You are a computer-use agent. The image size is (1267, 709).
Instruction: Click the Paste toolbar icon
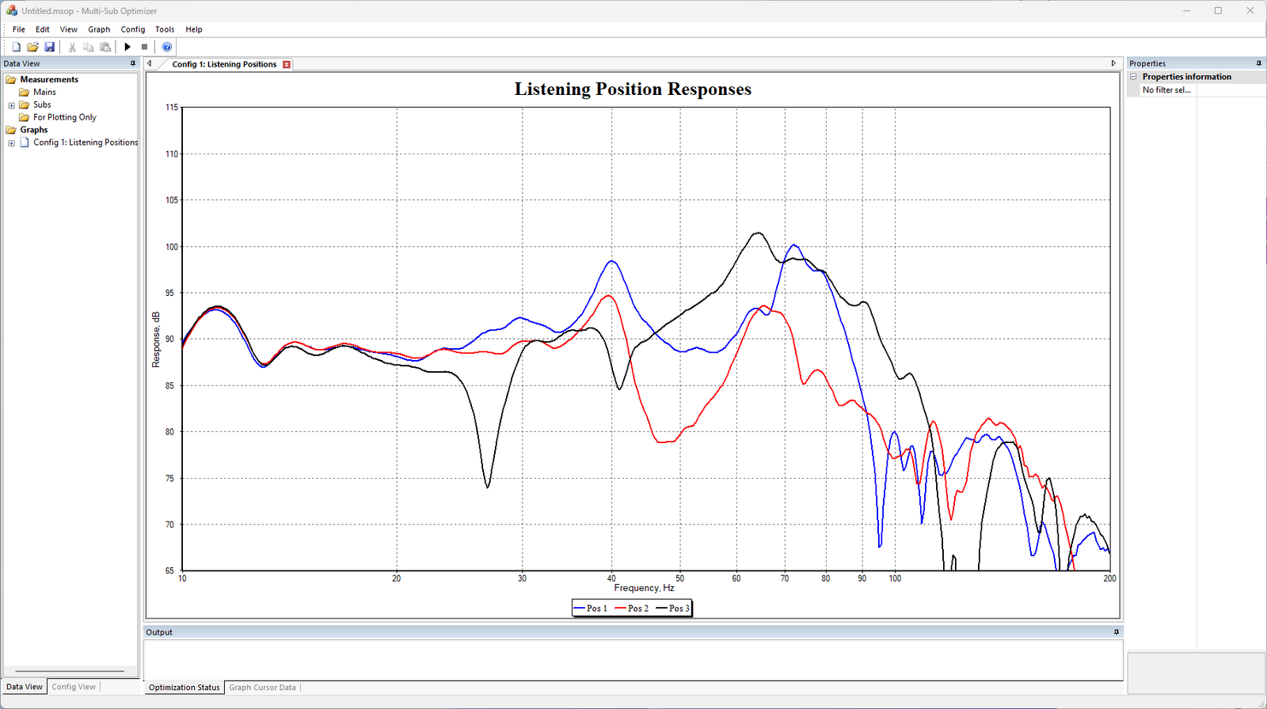tap(105, 47)
